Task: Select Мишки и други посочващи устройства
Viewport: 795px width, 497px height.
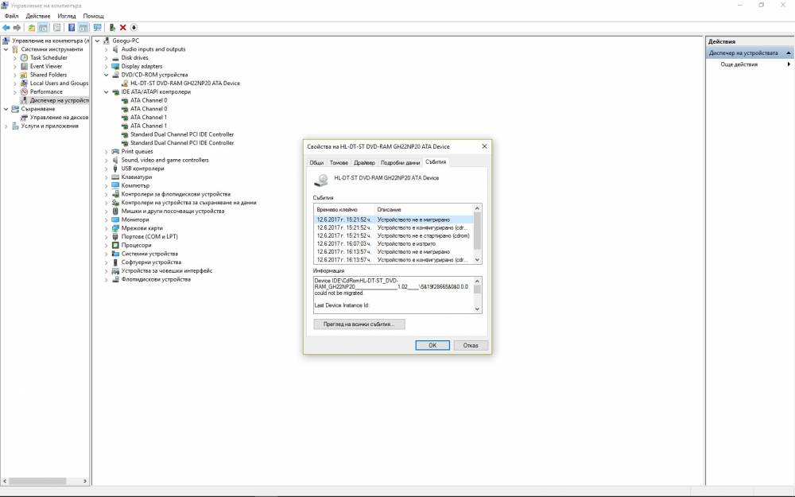Action: [173, 211]
